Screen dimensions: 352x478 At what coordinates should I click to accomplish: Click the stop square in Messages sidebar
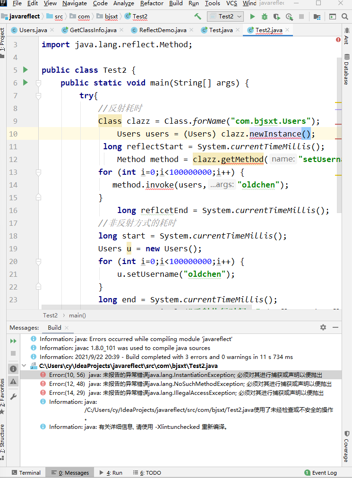click(13, 353)
